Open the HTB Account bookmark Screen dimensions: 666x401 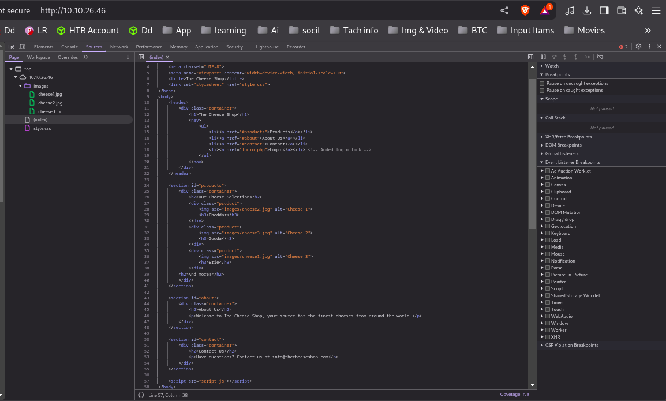88,31
